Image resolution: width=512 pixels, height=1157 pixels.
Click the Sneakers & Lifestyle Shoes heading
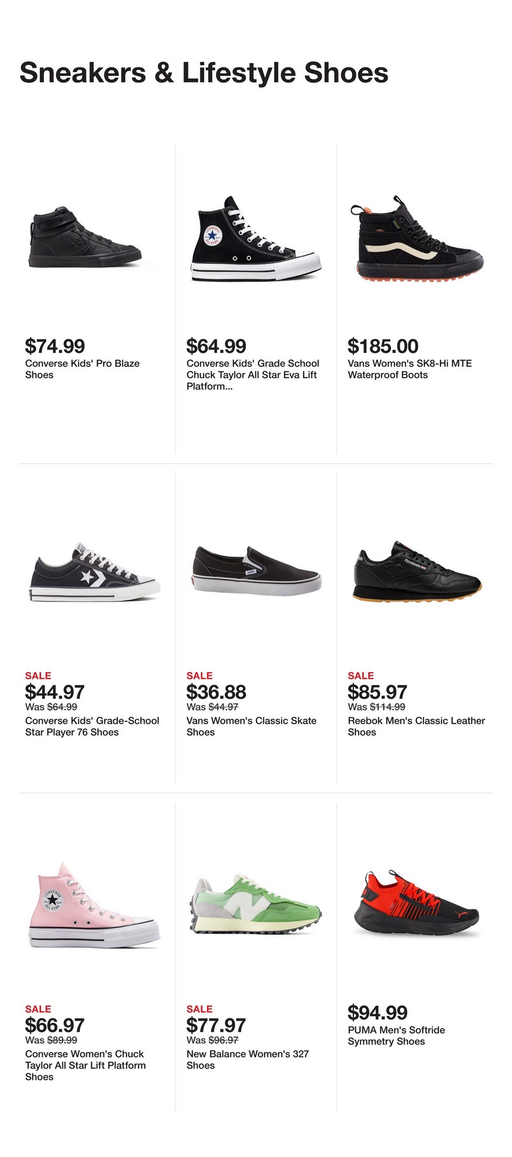[x=204, y=73]
